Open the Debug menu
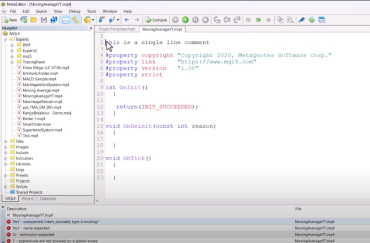The height and width of the screenshot is (243, 370). (74, 11)
